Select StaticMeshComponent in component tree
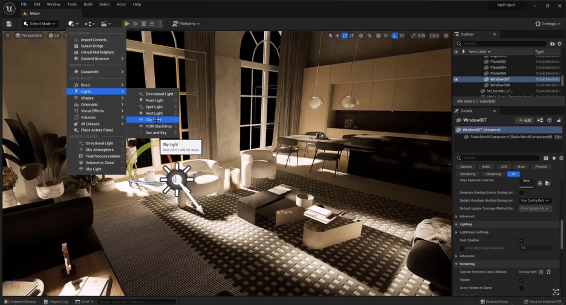Image resolution: width=566 pixels, height=305 pixels. (x=511, y=137)
